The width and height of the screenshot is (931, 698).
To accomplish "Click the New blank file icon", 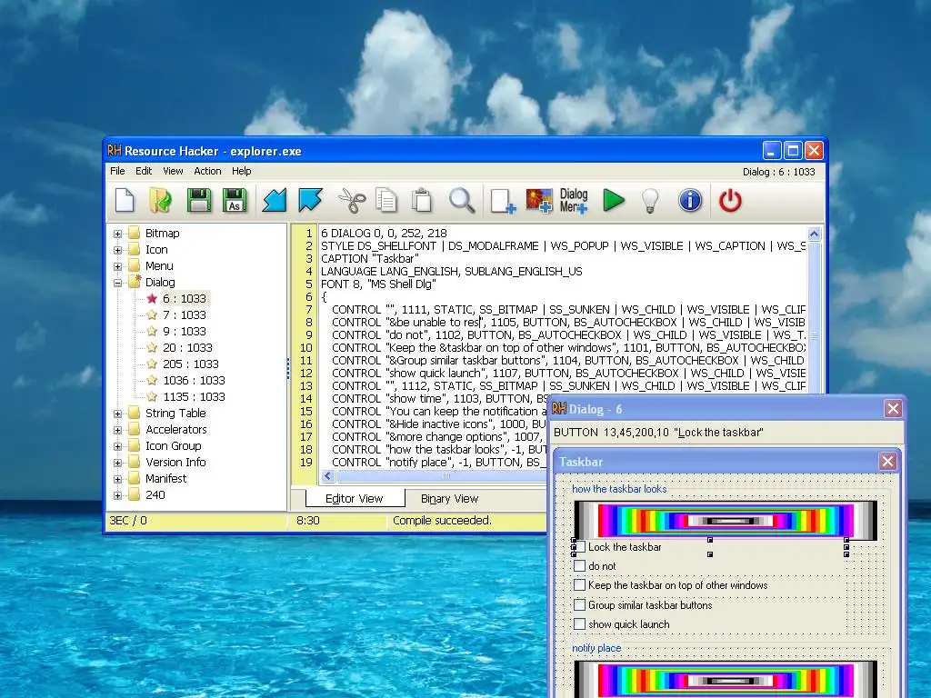I will click(125, 200).
